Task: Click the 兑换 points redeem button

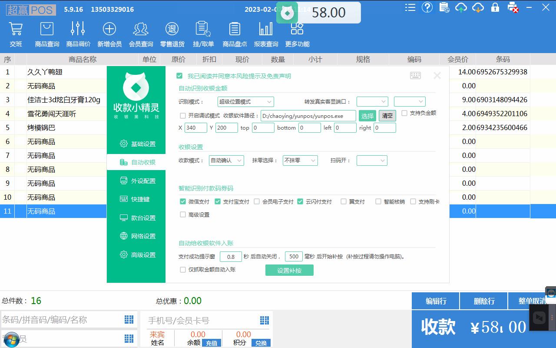Action: [261, 343]
